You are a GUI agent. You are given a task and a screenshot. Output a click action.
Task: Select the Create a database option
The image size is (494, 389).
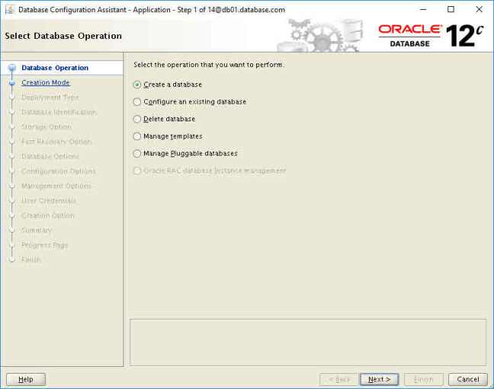pyautogui.click(x=137, y=85)
